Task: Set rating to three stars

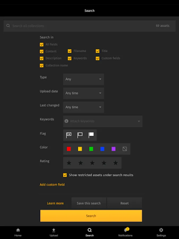Action: coord(92,163)
